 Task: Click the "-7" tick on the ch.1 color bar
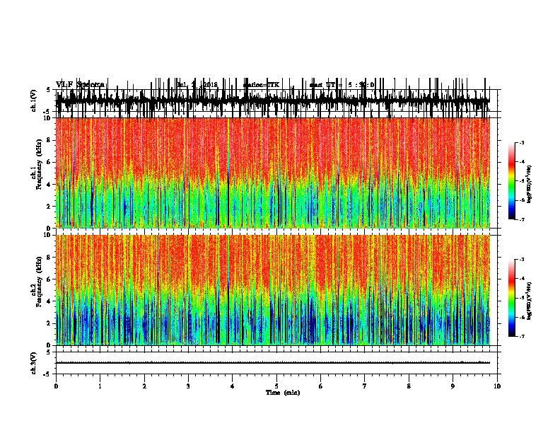coord(521,219)
